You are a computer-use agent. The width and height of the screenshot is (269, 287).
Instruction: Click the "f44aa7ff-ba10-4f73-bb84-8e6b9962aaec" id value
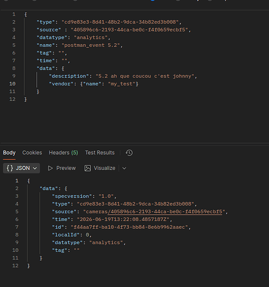(x=129, y=227)
